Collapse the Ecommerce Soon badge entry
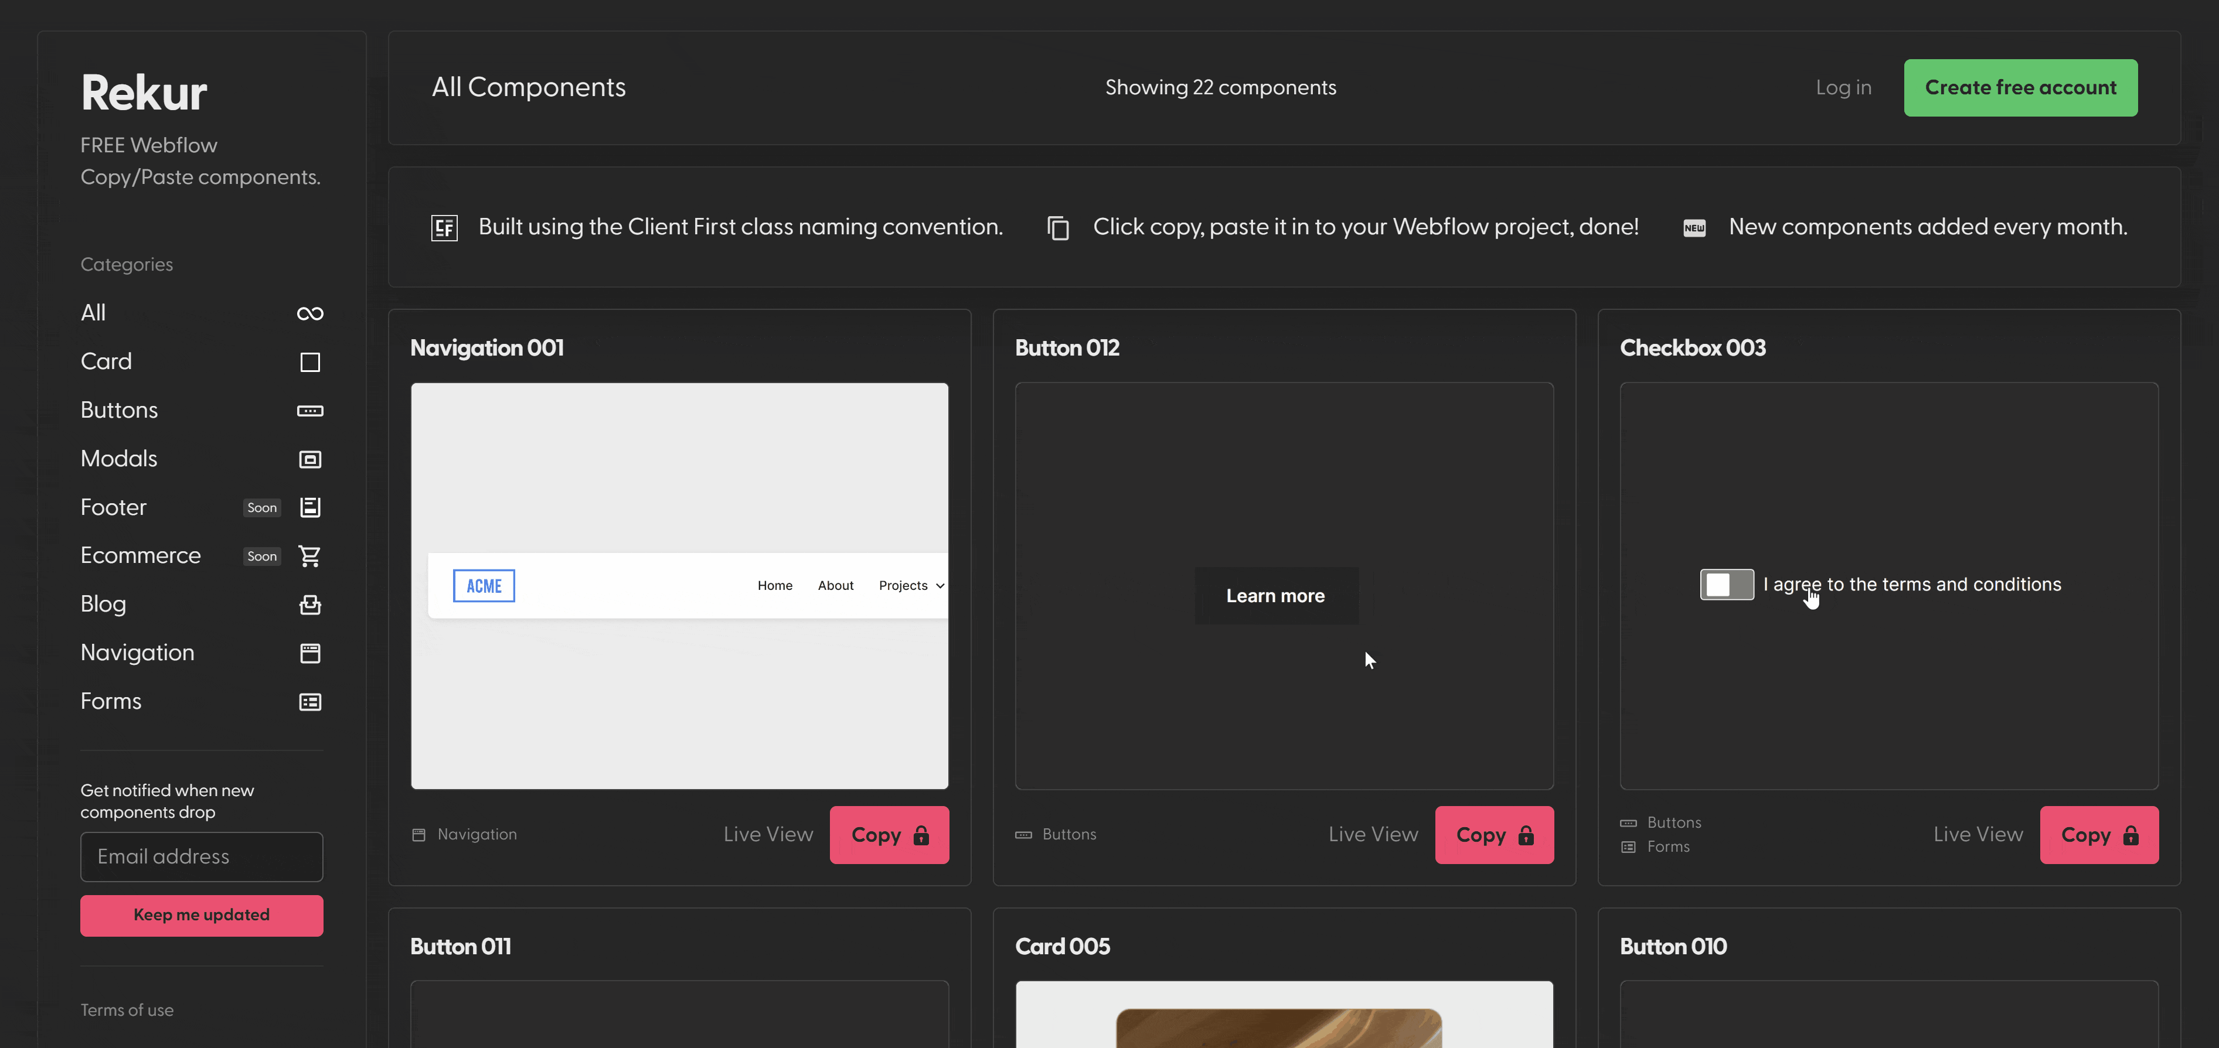 pos(261,555)
